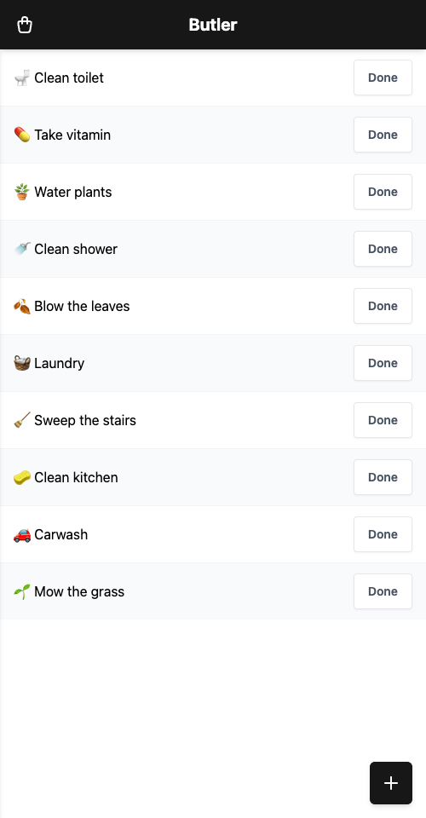Select the Clean kitchen task row

point(213,477)
